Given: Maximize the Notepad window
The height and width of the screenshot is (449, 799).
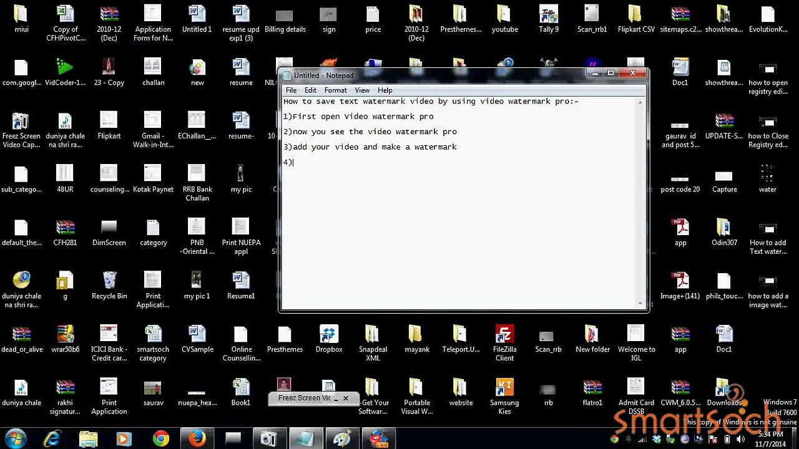Looking at the screenshot, I should (611, 74).
